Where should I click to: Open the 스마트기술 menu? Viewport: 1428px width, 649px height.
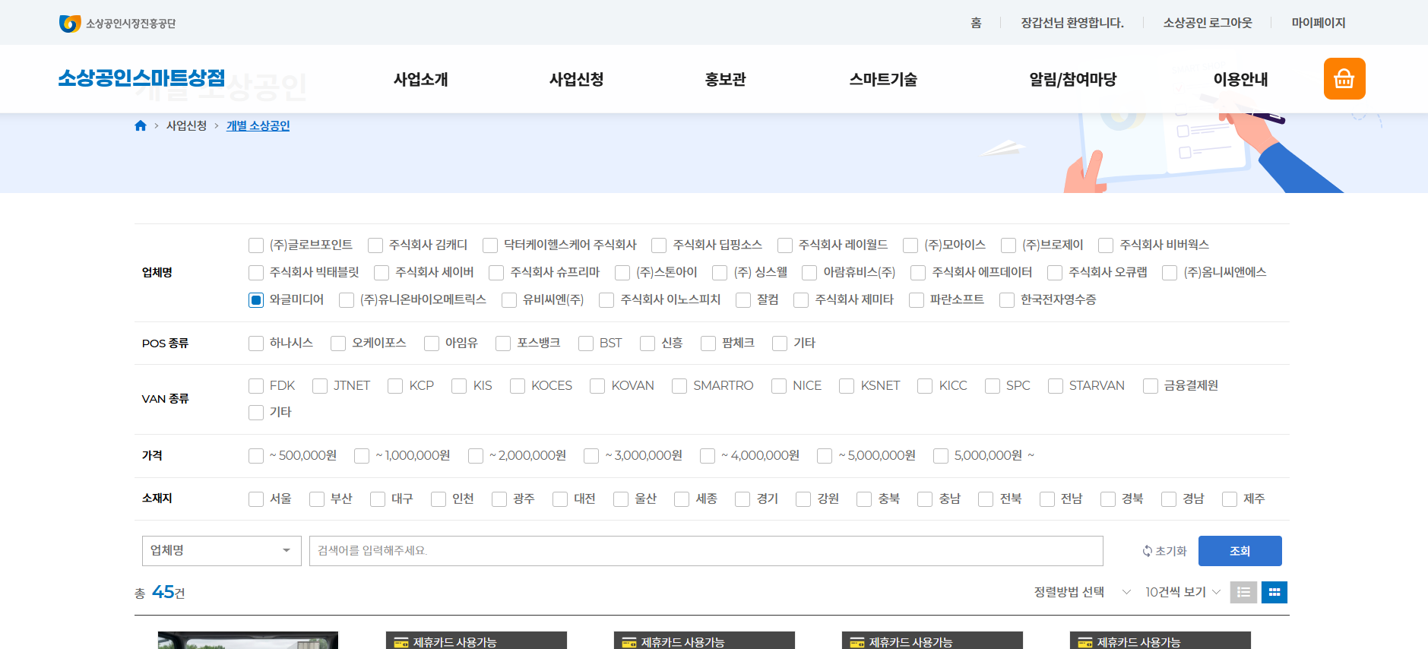pyautogui.click(x=883, y=79)
